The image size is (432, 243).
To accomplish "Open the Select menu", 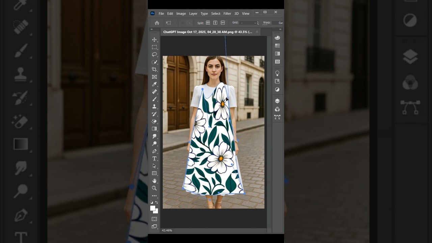I will click(216, 13).
